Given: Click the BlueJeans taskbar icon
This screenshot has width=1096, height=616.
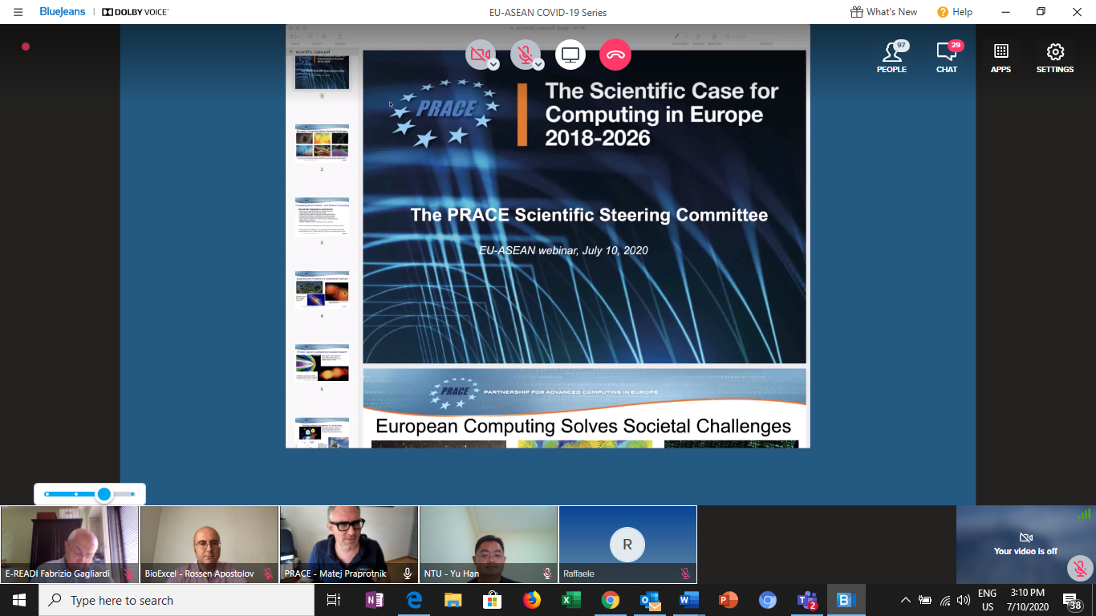Looking at the screenshot, I should point(846,600).
